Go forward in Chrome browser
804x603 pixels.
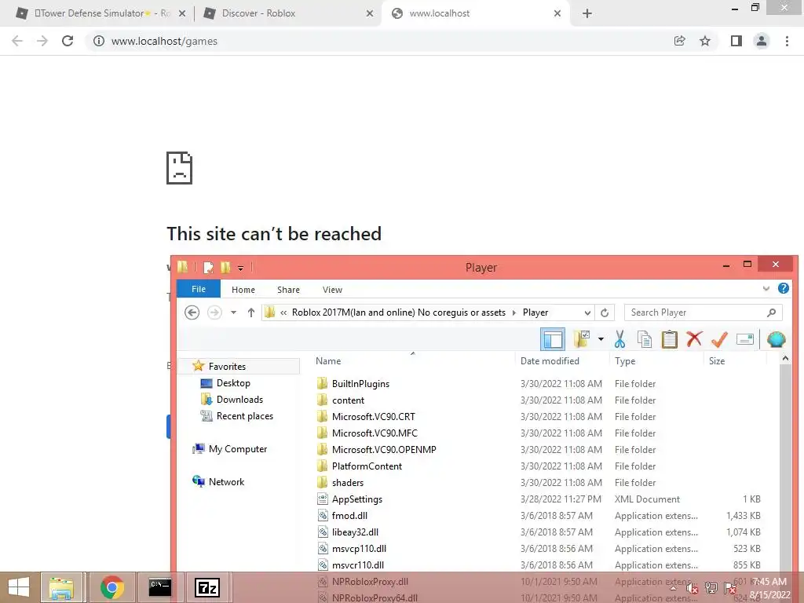(42, 41)
